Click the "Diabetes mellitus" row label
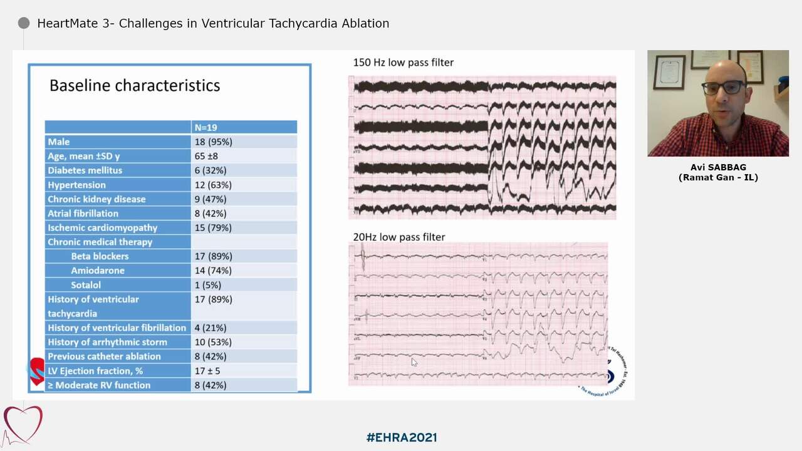Viewport: 802px width, 451px height. 85,170
